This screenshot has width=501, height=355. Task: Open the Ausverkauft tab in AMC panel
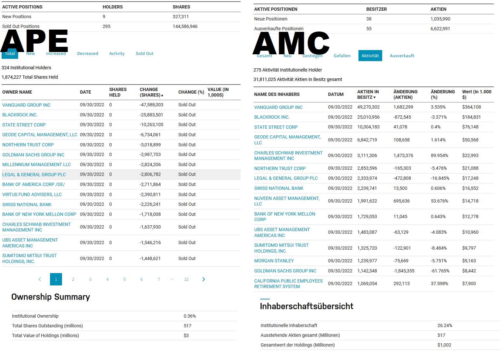[x=402, y=56]
